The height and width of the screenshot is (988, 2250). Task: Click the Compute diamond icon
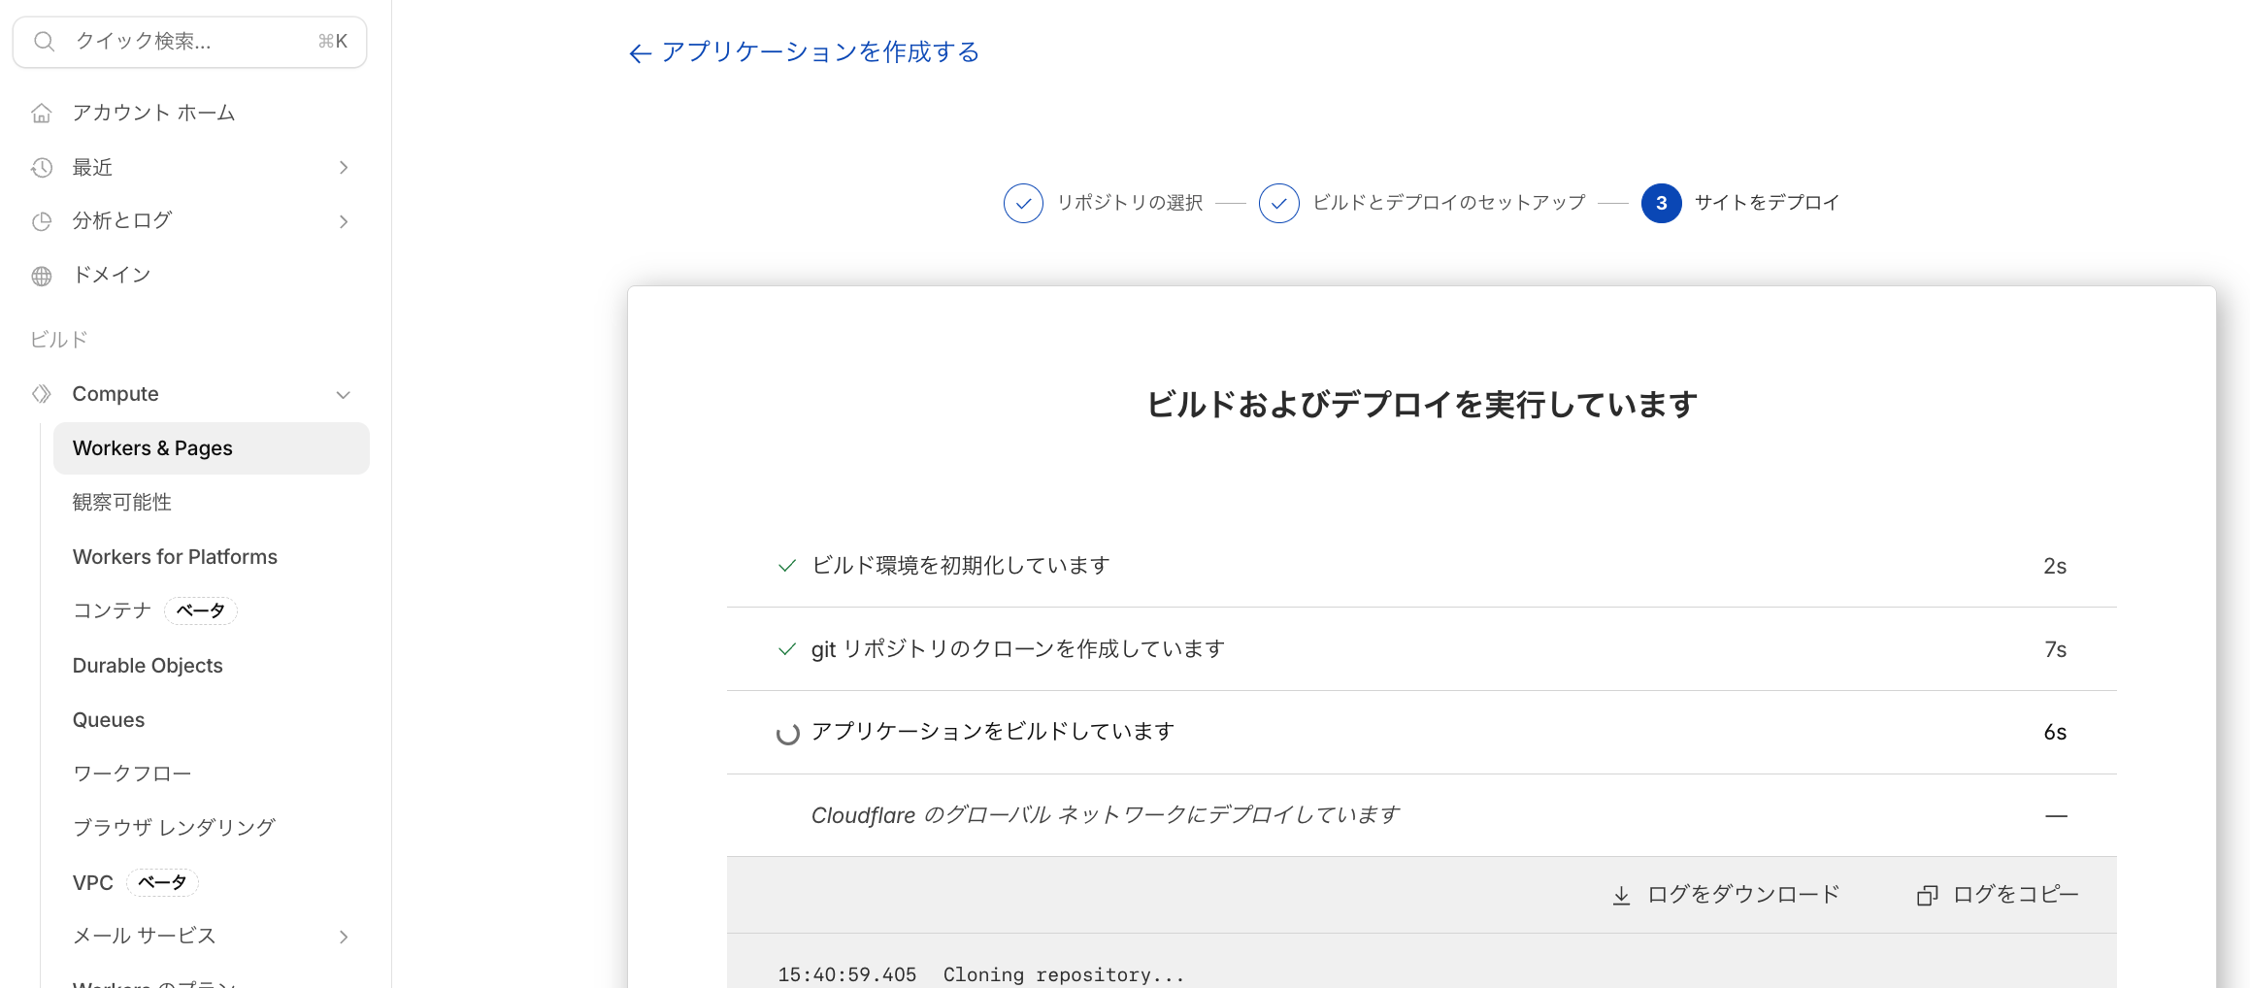41,394
